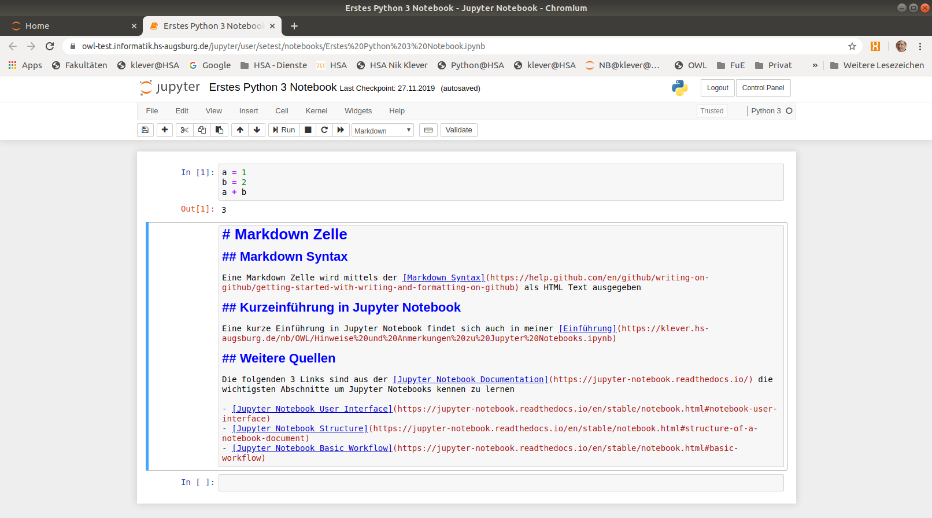Click the browser address bar URL
This screenshot has height=518, width=932.
(283, 46)
